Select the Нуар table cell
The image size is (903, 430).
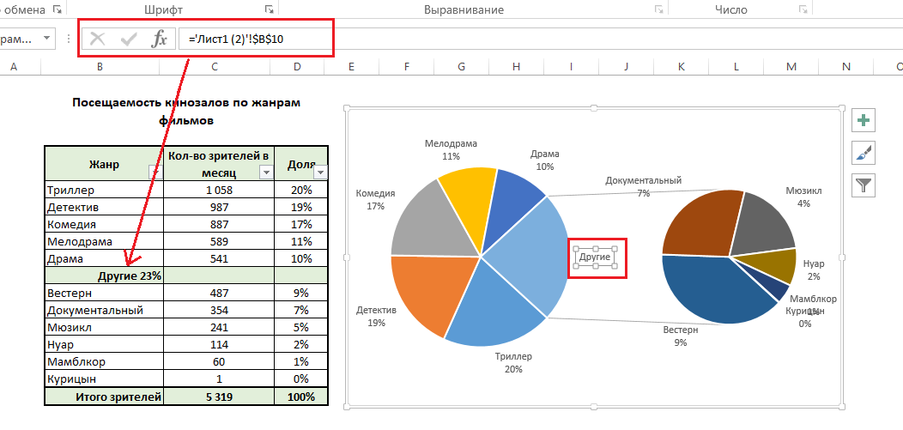click(104, 345)
